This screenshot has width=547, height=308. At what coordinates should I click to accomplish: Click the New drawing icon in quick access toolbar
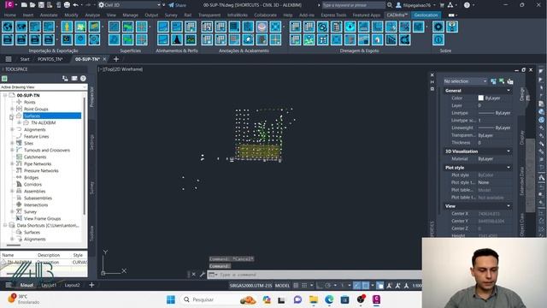[x=24, y=5]
